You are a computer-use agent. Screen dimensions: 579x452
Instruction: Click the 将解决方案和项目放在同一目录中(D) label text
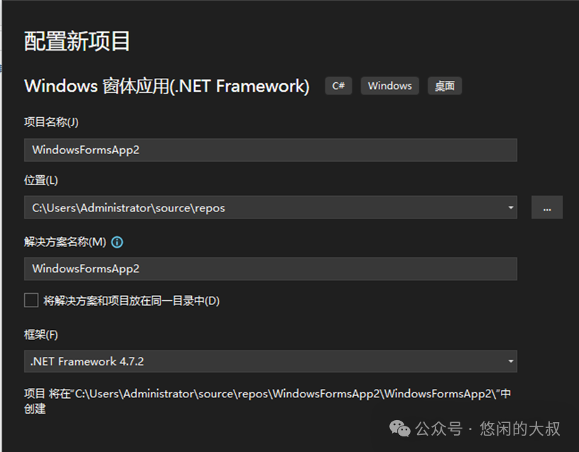(x=131, y=301)
